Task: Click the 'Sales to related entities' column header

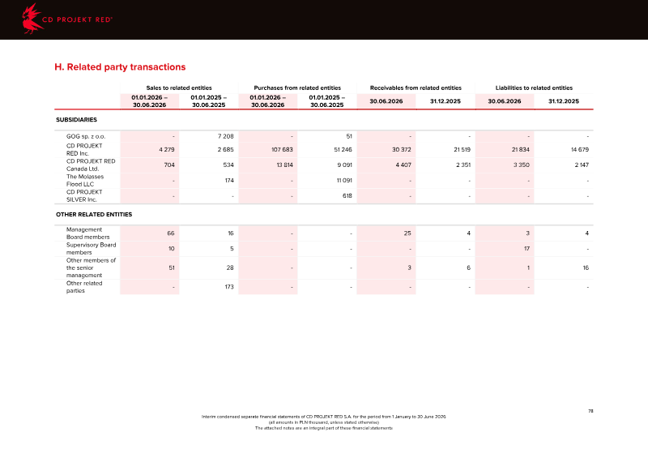Action: point(179,88)
